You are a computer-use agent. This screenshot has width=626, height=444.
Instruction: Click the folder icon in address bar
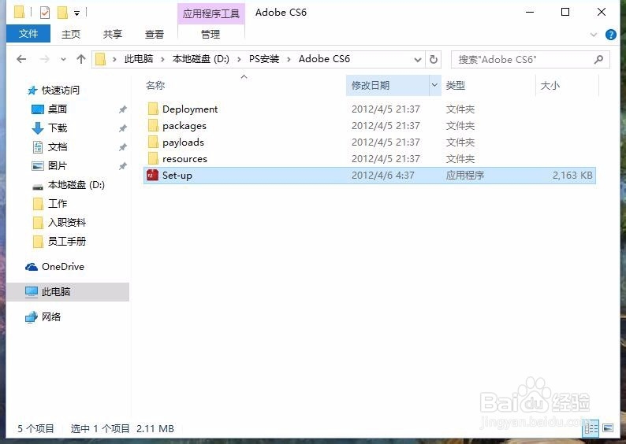pyautogui.click(x=101, y=59)
